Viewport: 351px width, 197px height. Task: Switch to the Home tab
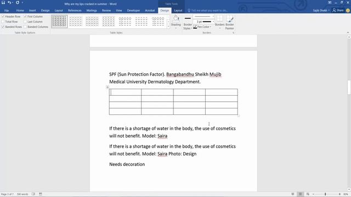[x=20, y=10]
